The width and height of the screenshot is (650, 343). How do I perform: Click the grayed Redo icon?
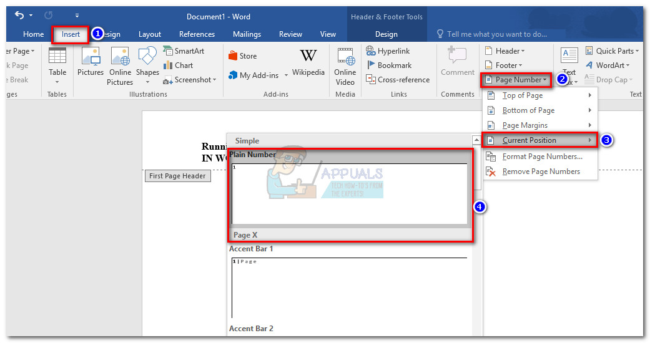(49, 16)
